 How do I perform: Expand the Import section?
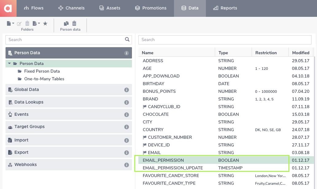click(x=69, y=140)
